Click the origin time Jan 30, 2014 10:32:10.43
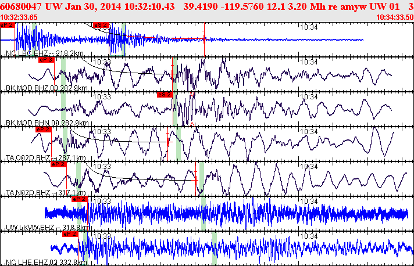Image resolution: width=414 pixels, height=266 pixels. click(x=120, y=6)
